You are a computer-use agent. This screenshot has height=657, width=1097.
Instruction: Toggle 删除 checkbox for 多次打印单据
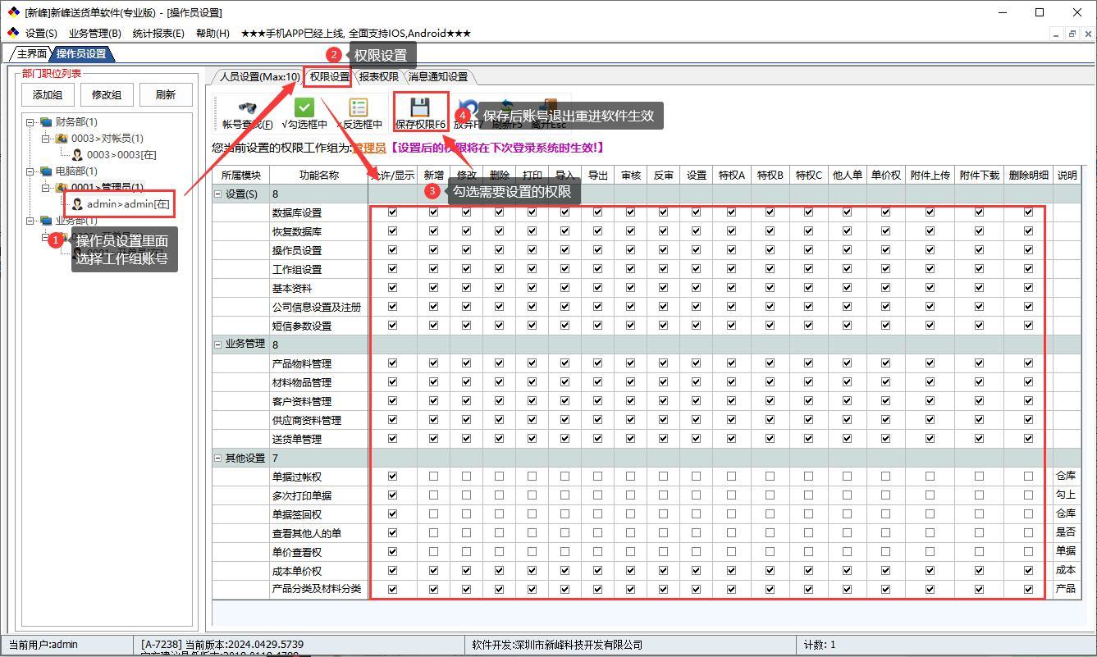499,495
